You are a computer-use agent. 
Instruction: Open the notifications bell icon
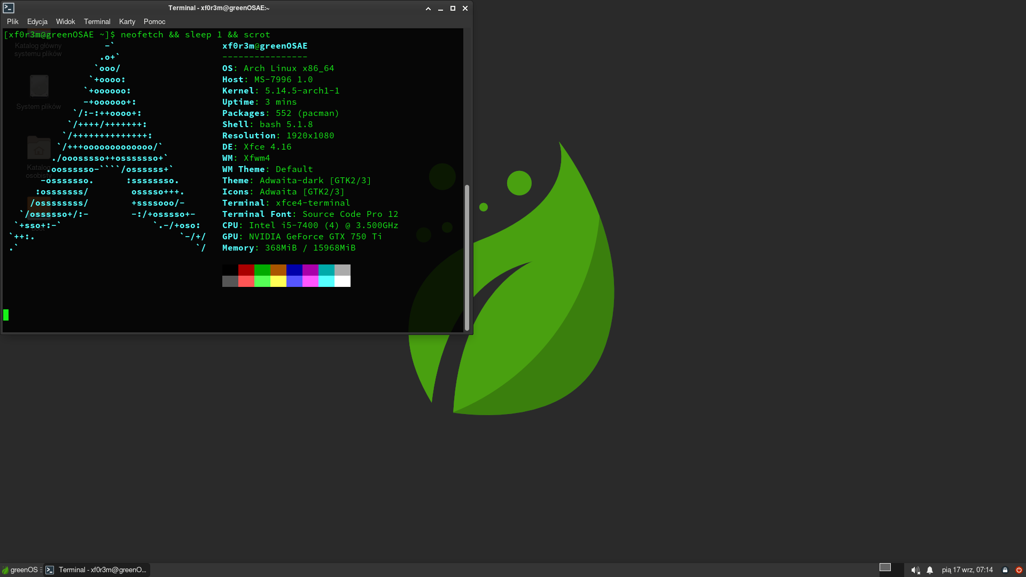[930, 570]
